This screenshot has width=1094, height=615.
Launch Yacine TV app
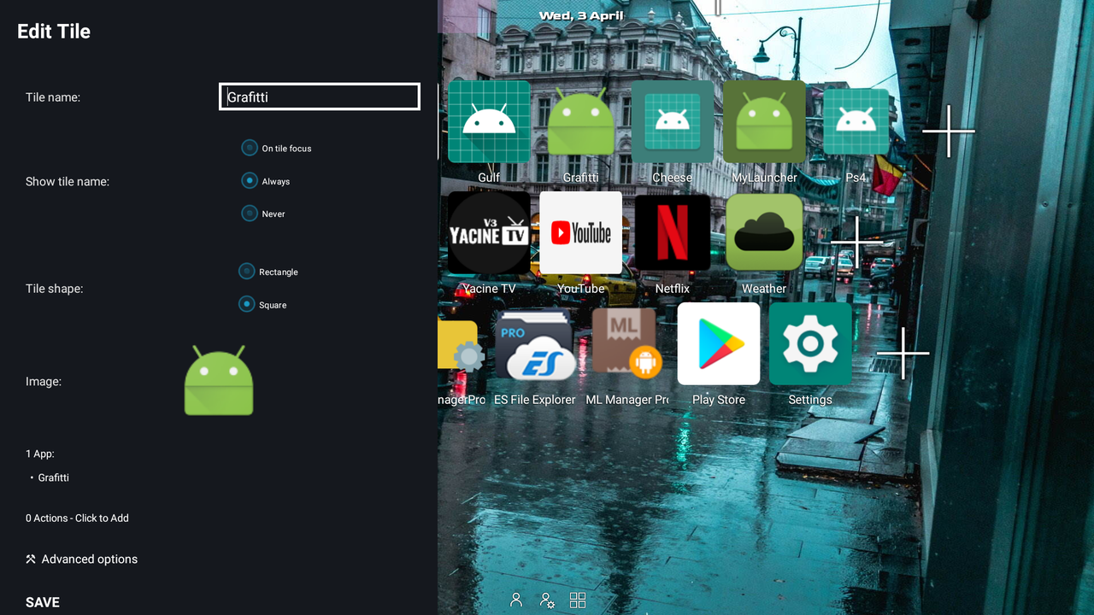[489, 232]
